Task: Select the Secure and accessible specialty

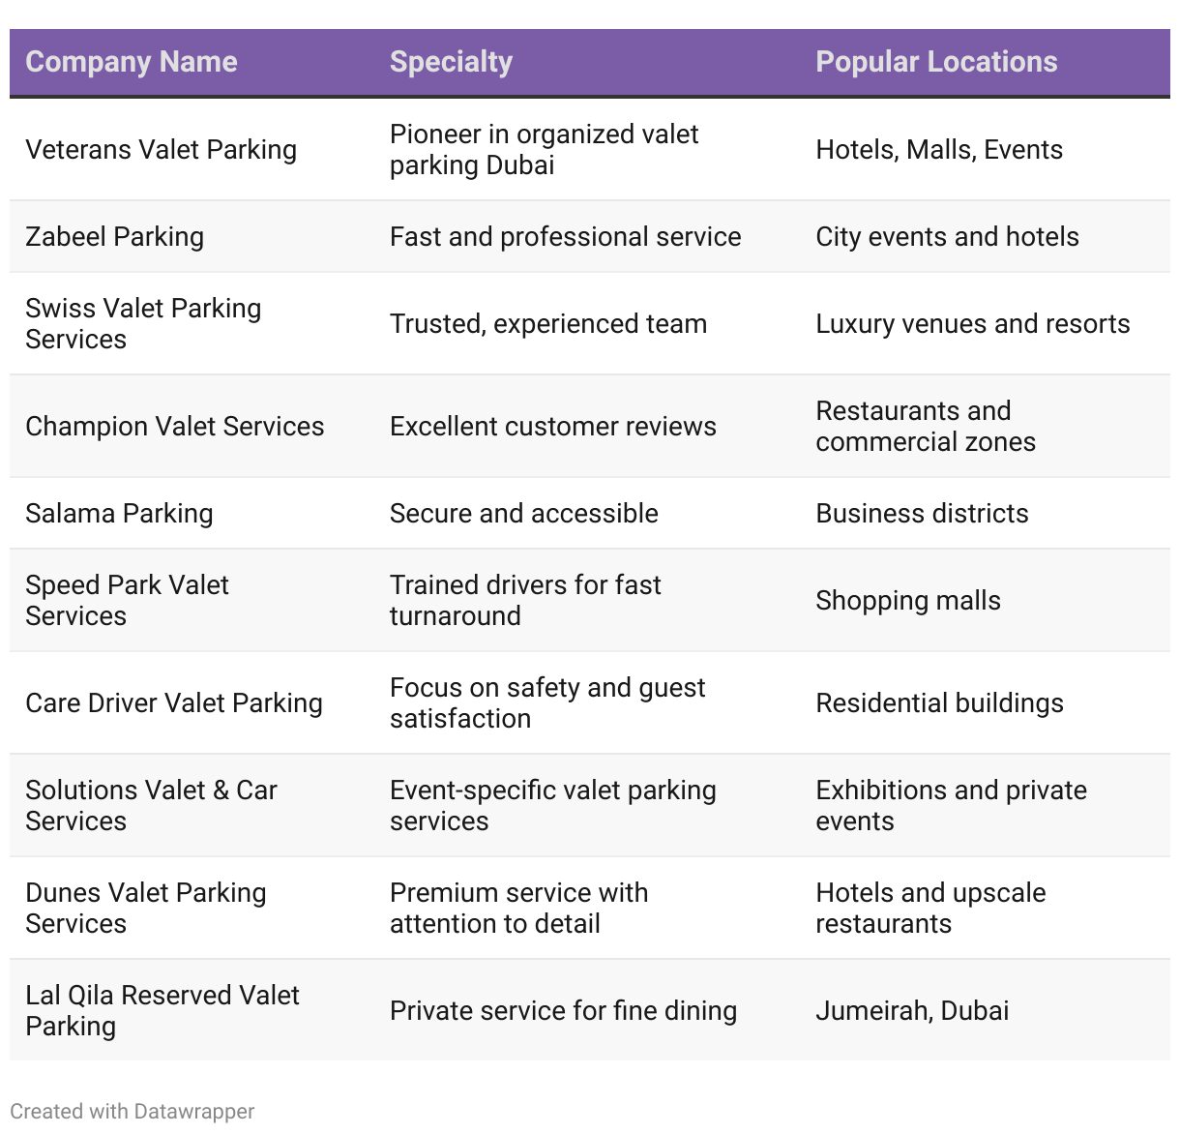Action: pyautogui.click(x=524, y=513)
